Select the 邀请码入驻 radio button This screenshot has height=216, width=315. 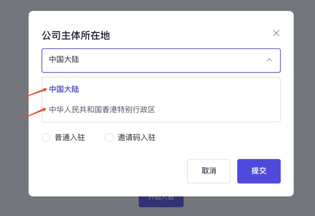[x=109, y=138]
